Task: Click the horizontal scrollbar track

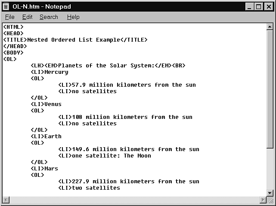Action: coord(135,200)
